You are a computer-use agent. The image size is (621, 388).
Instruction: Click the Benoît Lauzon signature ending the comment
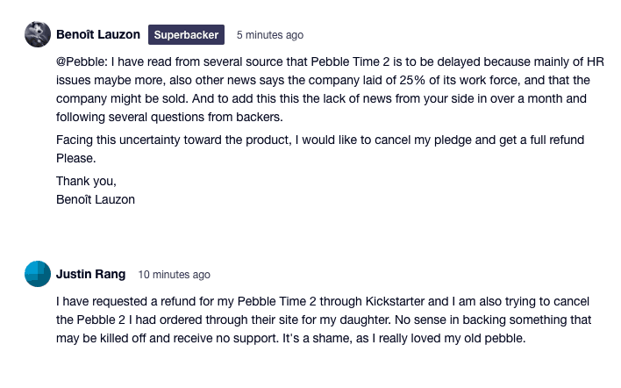96,199
